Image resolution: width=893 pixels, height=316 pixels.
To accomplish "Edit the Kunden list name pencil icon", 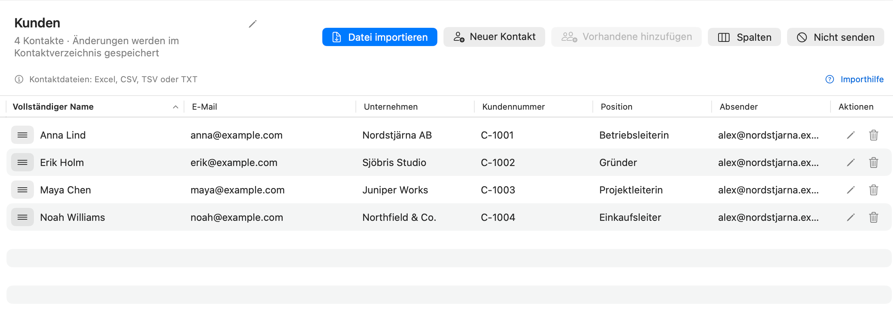I will tap(253, 24).
